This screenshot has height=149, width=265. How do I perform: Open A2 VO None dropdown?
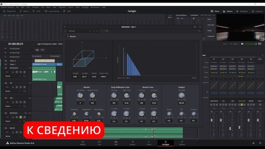point(13,91)
